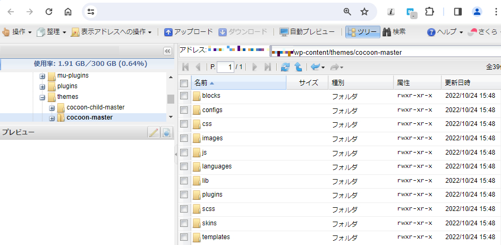Open browser zoom magnifier icon
This screenshot has width=501, height=245.
coord(347,12)
